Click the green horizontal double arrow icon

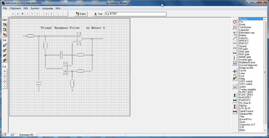point(235,100)
